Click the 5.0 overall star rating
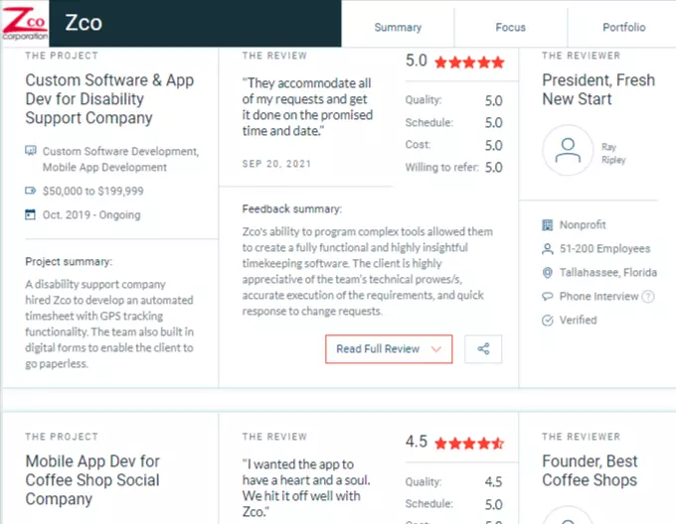Viewport: 676px width, 524px height. 455,62
